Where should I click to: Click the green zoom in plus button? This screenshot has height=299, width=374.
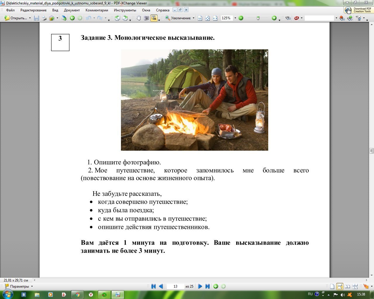(274, 18)
